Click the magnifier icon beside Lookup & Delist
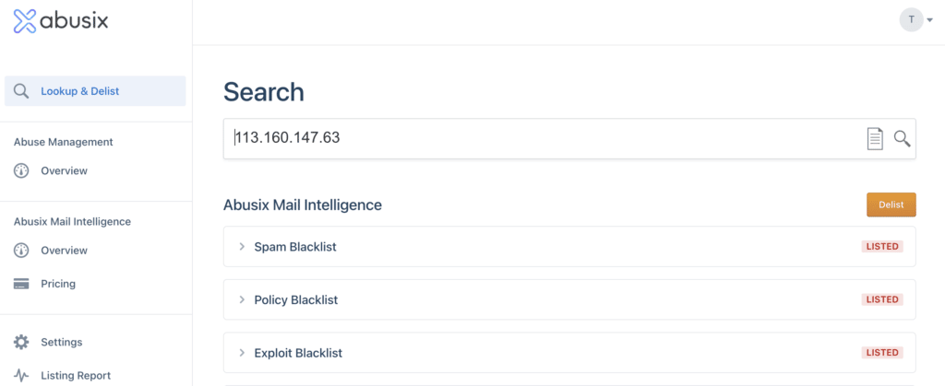945x386 pixels. [21, 91]
